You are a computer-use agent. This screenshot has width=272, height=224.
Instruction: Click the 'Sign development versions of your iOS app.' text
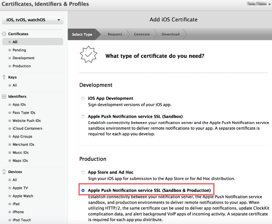tap(129, 105)
